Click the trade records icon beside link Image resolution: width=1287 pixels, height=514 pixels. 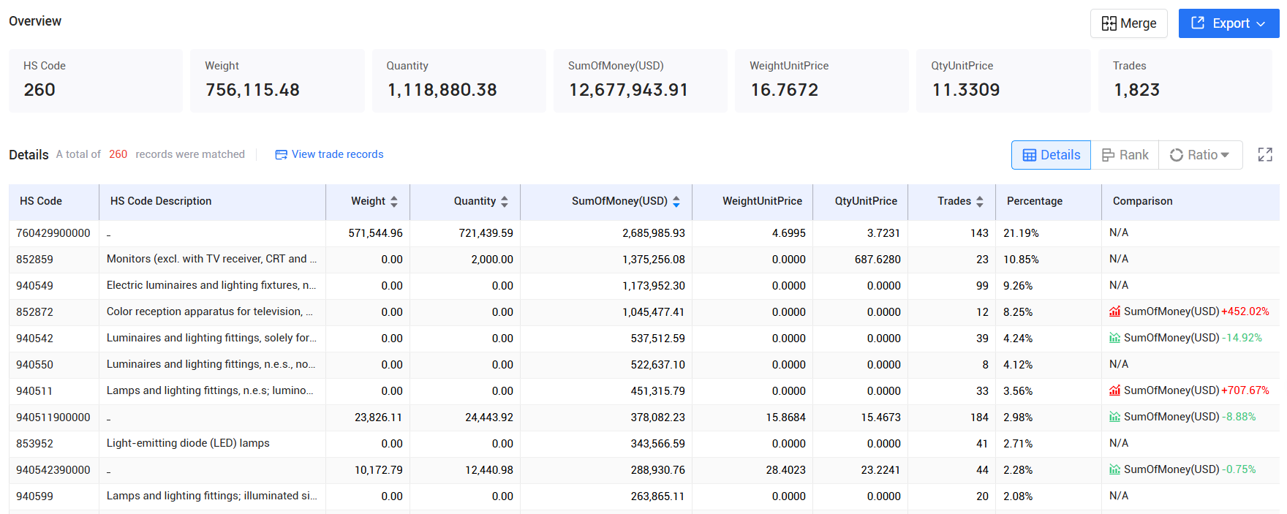[x=281, y=155]
